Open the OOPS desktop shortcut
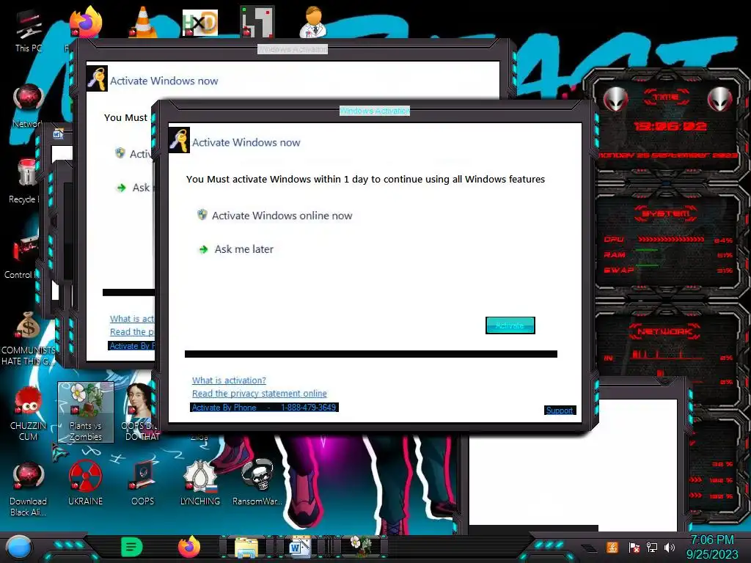 coord(143,484)
